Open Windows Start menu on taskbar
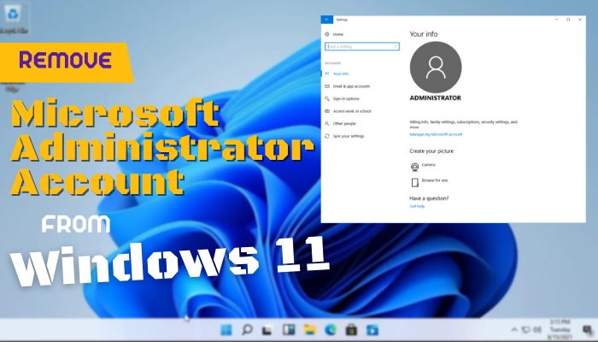The height and width of the screenshot is (342, 598). click(226, 330)
